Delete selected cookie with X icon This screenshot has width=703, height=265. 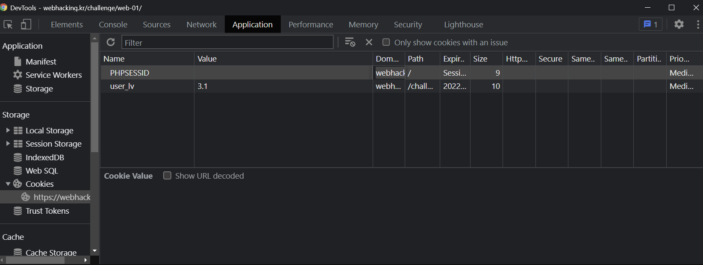tap(369, 42)
